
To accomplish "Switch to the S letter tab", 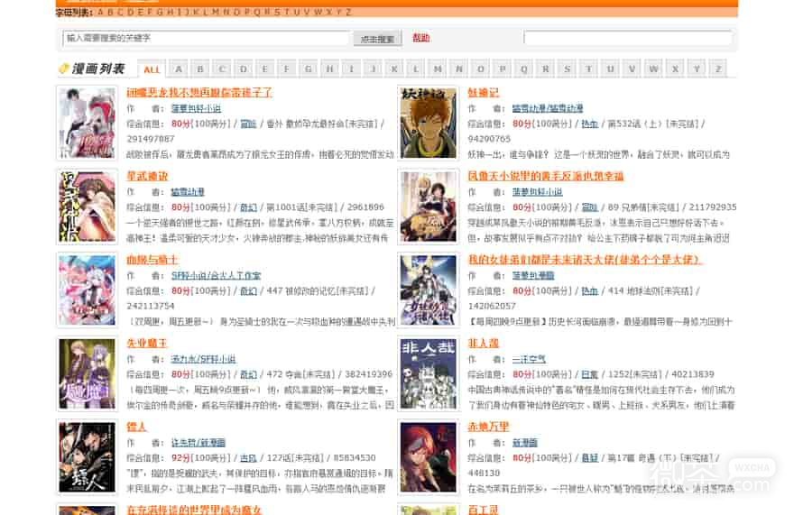I will (568, 69).
